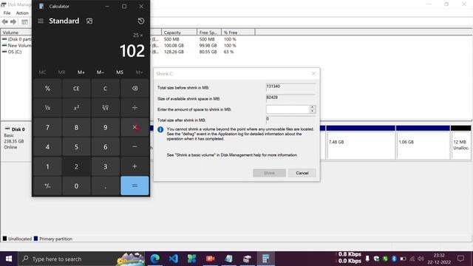Sort by the Capacity column header
Viewport: 473px width, 266px height.
click(x=179, y=33)
